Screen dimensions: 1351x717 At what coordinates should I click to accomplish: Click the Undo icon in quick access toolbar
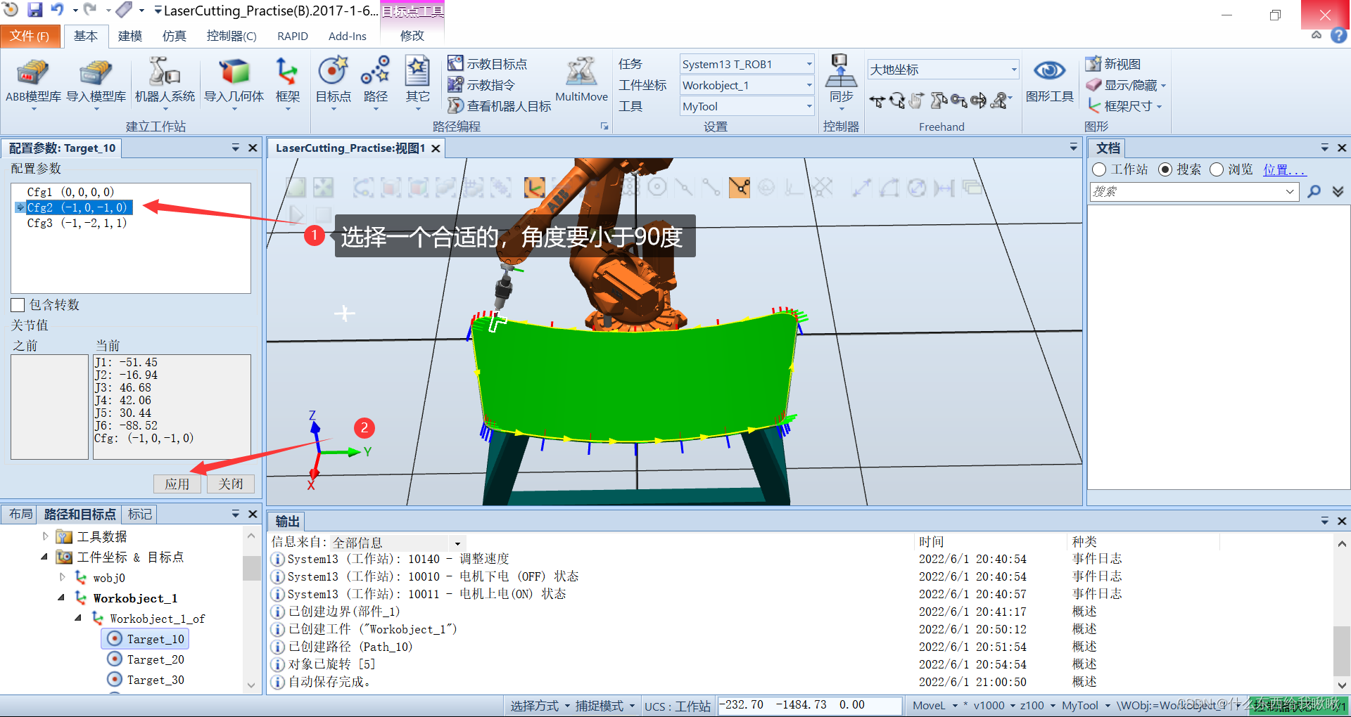pyautogui.click(x=58, y=10)
